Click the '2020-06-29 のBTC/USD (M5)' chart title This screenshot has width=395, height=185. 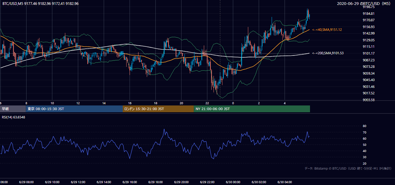click(364, 4)
